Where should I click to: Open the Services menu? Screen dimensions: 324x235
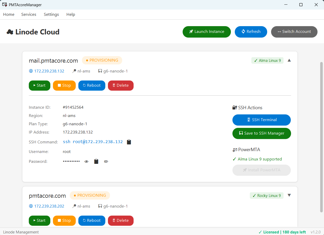[29, 14]
